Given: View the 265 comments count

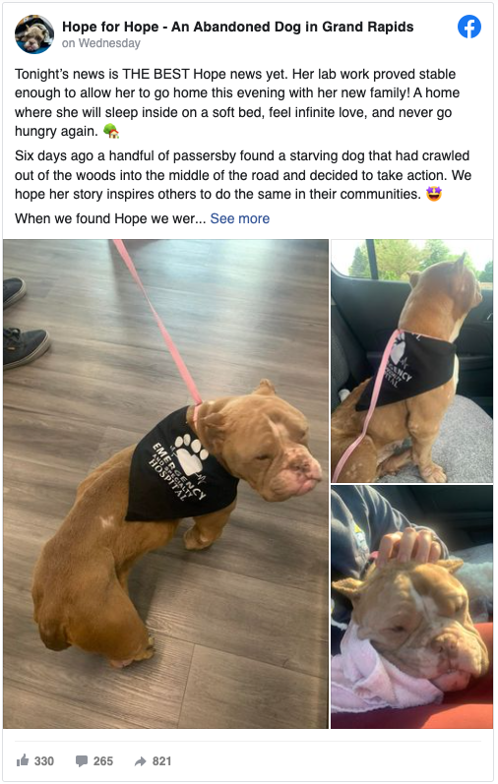Looking at the screenshot, I should 103,761.
